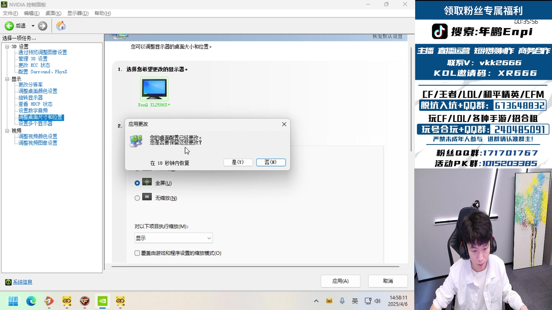
Task: Click the System Information icon
Action: [x=8, y=282]
